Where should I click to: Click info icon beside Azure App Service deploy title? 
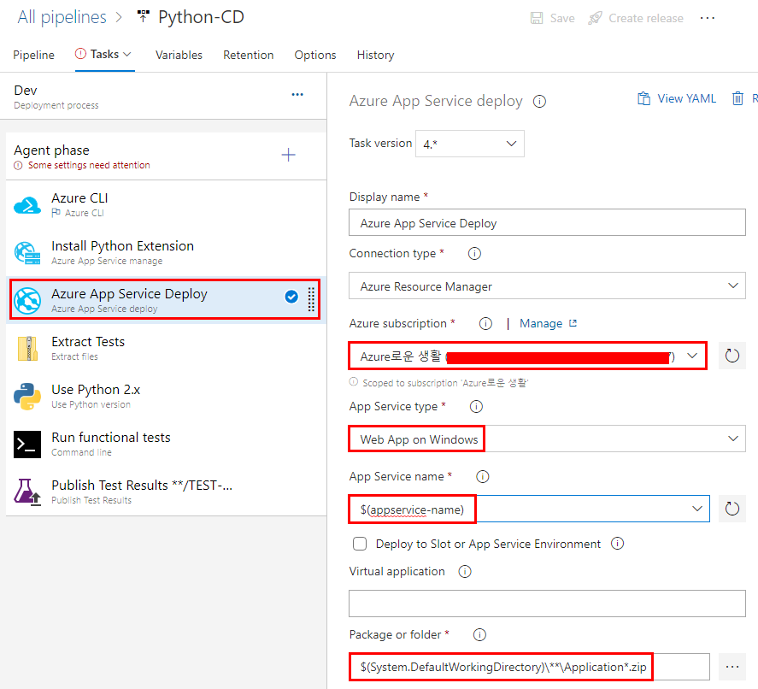click(539, 102)
